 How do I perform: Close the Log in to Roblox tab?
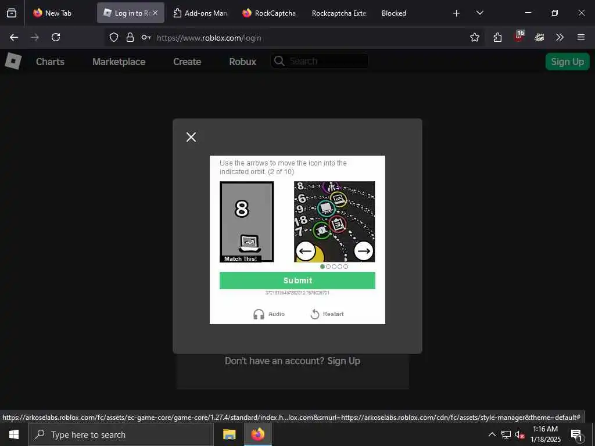[155, 13]
